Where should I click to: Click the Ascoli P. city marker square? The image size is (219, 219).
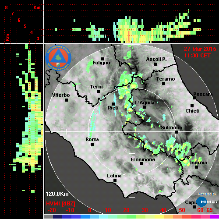pyautogui.click(x=155, y=64)
